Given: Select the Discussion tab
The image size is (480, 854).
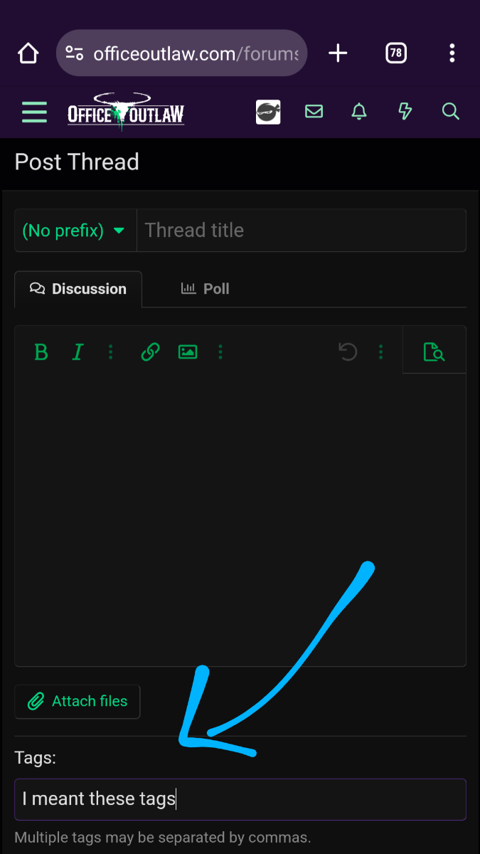Looking at the screenshot, I should tap(78, 289).
